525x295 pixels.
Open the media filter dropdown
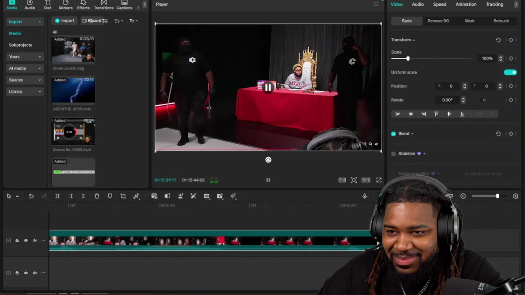coord(133,20)
